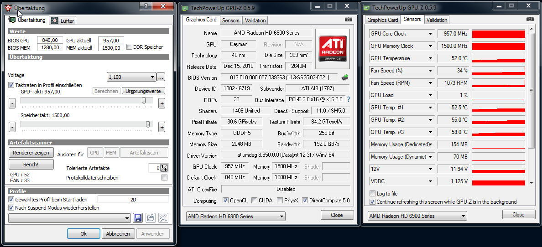Click GPU-Z title icon in Graphics Card window
This screenshot has height=247, width=542.
[186, 8]
